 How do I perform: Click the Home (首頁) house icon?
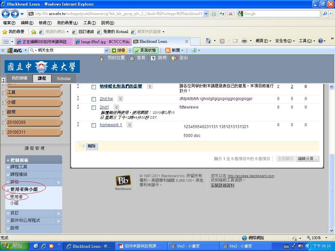tap(132, 58)
